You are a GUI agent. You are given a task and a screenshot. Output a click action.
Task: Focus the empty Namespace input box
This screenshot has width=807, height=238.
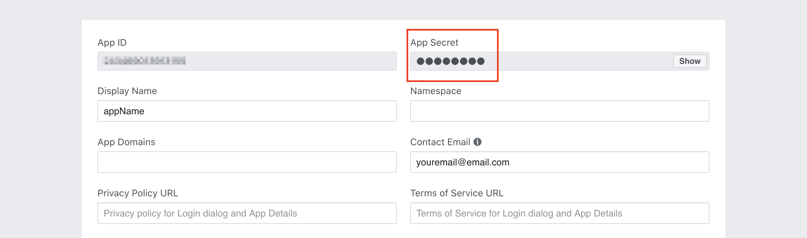(560, 111)
